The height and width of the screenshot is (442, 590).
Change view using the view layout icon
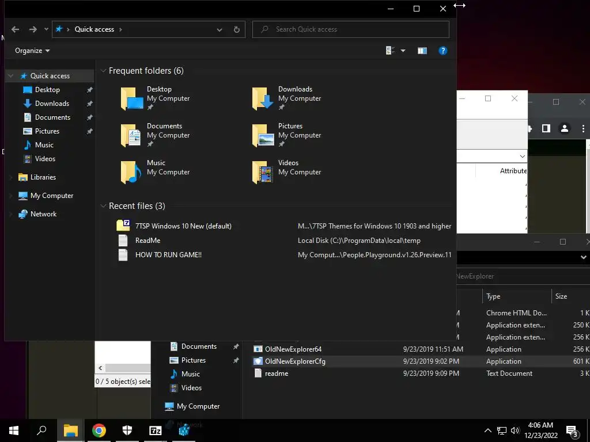coord(390,51)
